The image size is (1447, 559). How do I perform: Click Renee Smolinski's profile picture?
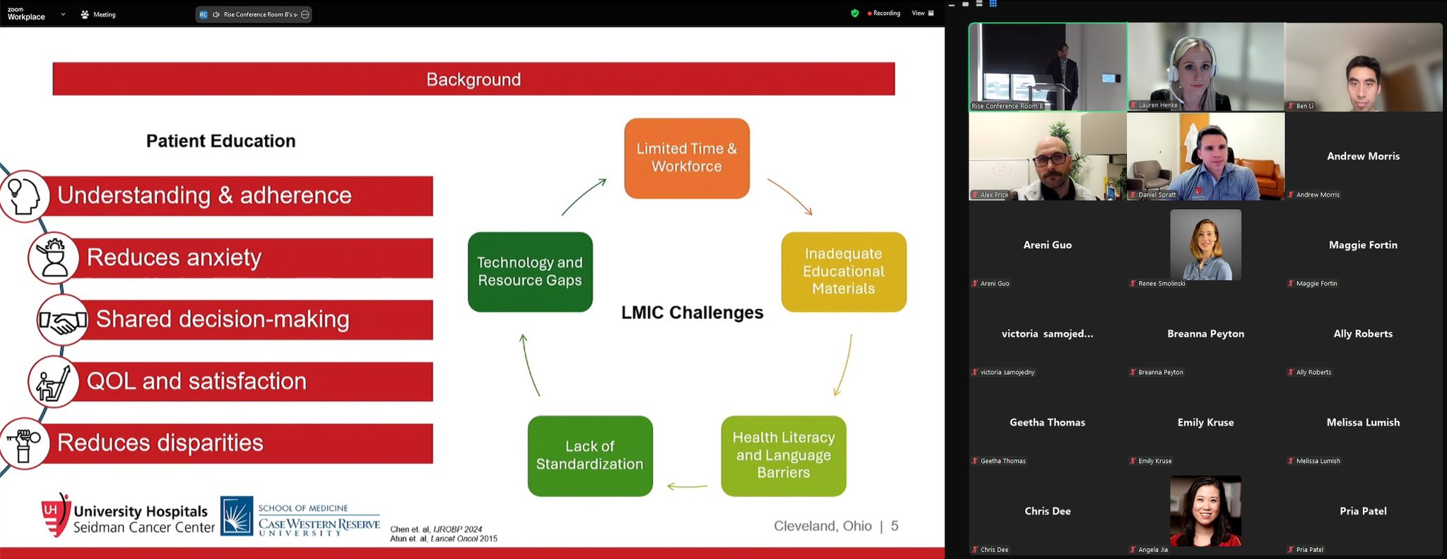(1205, 244)
